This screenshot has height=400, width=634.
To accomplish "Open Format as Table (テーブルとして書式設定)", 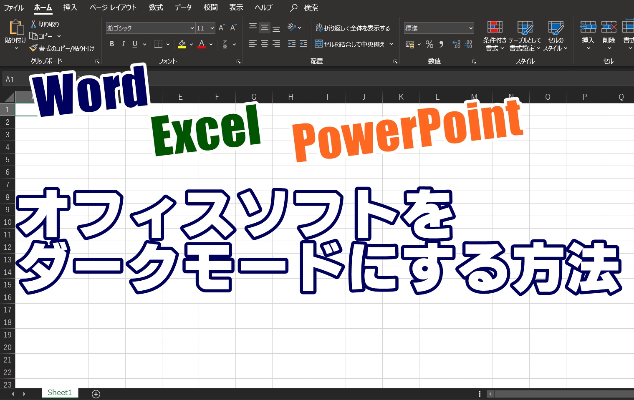I will (x=525, y=36).
